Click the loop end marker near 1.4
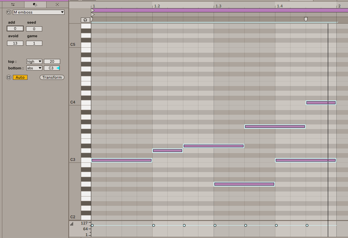Screen dimensions: 348x238 pyautogui.click(x=306, y=19)
